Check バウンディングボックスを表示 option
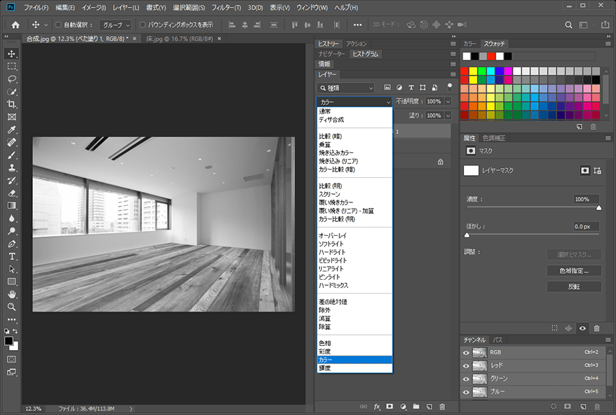The image size is (616, 415). click(142, 25)
